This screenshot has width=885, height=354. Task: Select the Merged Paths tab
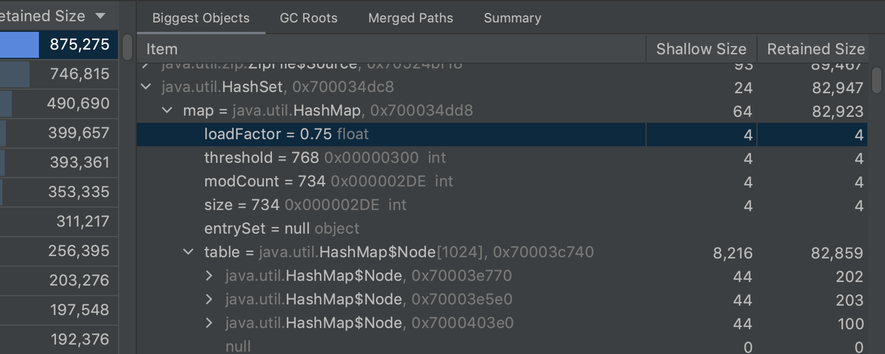click(x=411, y=18)
